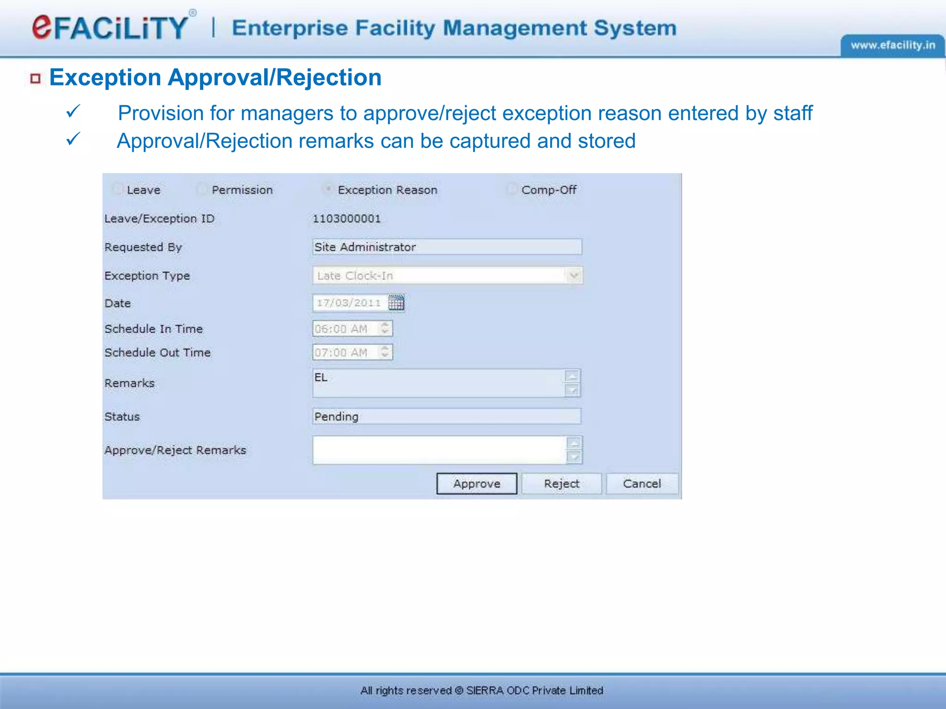The width and height of the screenshot is (946, 709).
Task: Click the Approve/Reject Remarks label
Action: pos(175,450)
